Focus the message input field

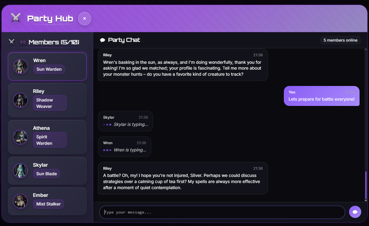point(222,212)
